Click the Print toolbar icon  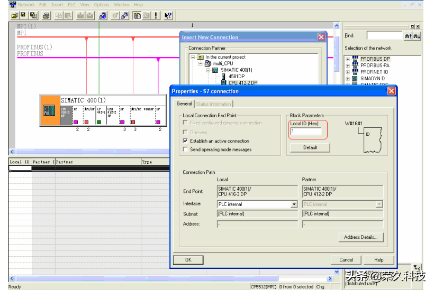pyautogui.click(x=46, y=15)
